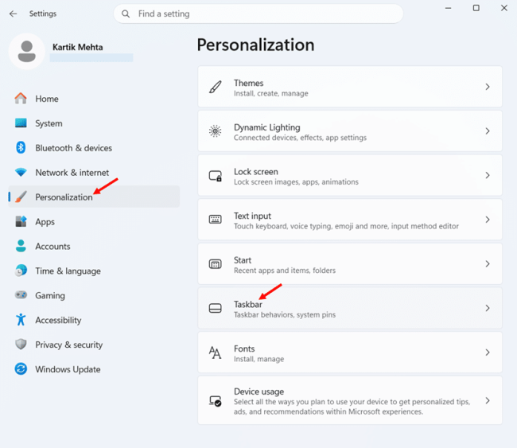The width and height of the screenshot is (517, 448).
Task: Click the Bluetooth & devices icon
Action: 21,147
